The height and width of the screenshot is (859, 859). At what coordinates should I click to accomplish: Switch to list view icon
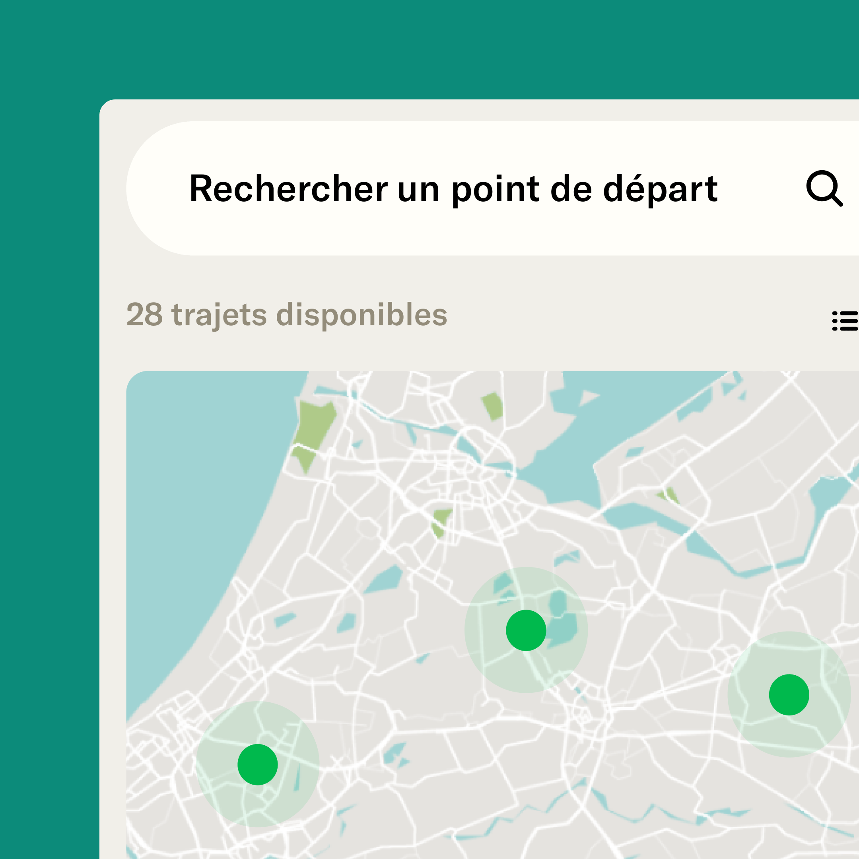[x=844, y=321]
